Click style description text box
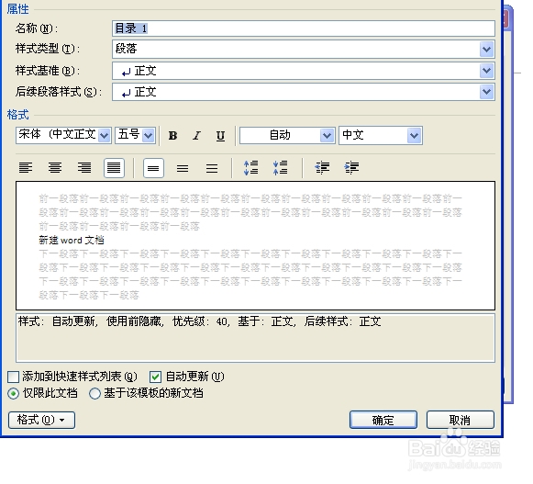 (255, 338)
